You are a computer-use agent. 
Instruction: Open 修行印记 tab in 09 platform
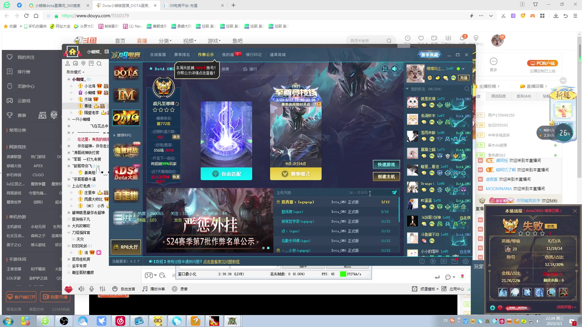point(254,55)
